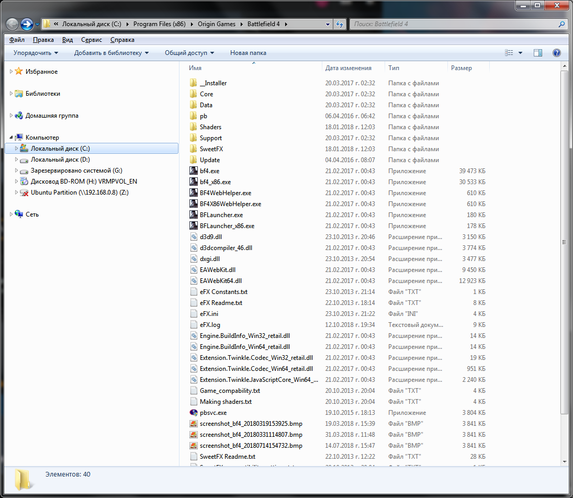The width and height of the screenshot is (573, 498).
Task: Click the SweetFX folder icon
Action: click(x=194, y=149)
